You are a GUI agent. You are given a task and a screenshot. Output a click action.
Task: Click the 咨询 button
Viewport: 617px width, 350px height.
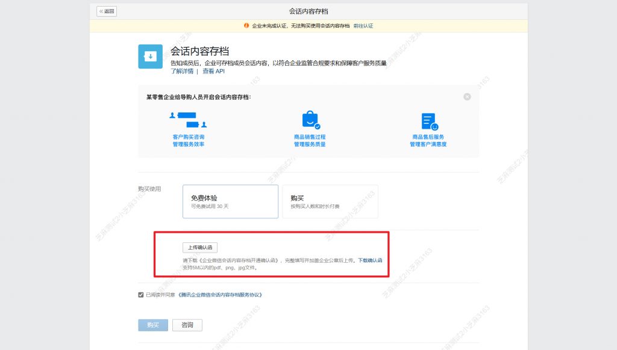(x=187, y=325)
